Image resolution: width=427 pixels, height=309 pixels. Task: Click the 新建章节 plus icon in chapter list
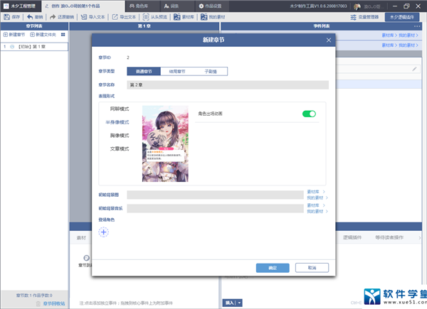(x=6, y=35)
